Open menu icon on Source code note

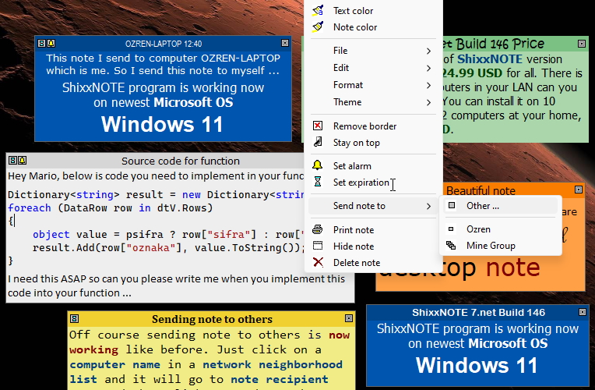coord(13,161)
